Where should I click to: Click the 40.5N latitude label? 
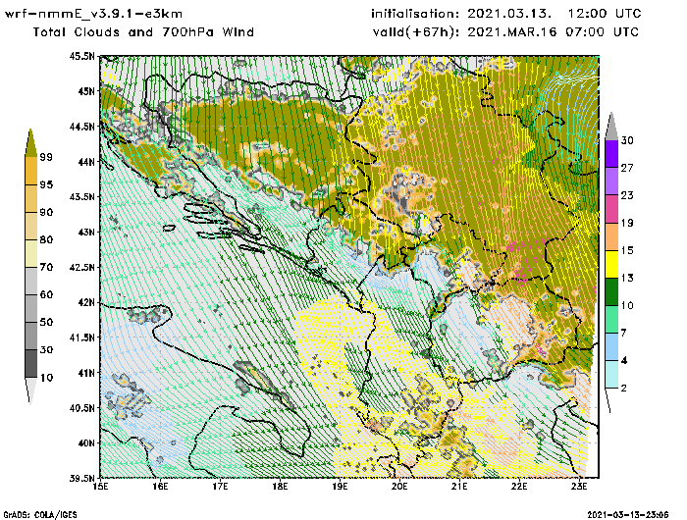81,408
